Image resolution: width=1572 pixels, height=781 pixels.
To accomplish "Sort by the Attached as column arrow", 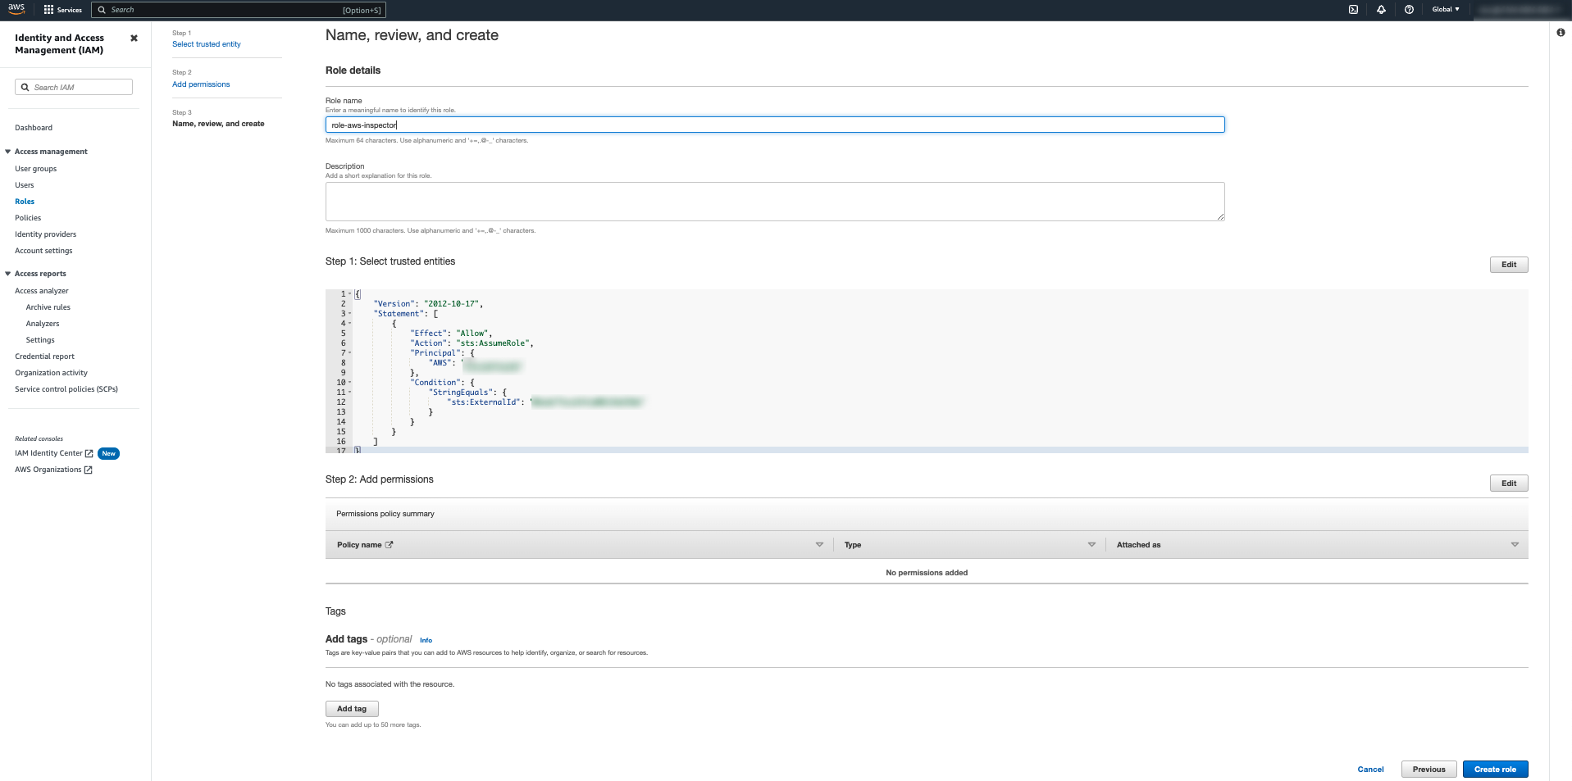I will 1515,544.
